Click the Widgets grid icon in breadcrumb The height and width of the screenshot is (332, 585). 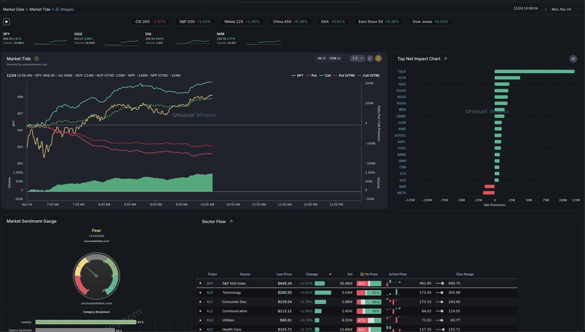coord(57,9)
